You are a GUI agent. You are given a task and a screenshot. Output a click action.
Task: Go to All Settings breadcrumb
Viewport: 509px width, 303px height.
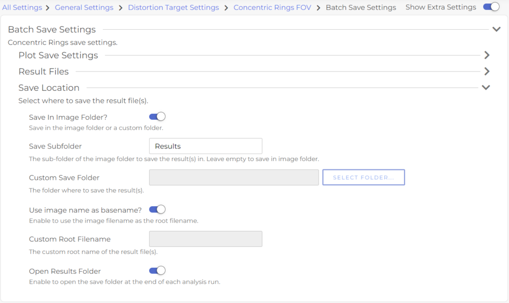tap(22, 7)
